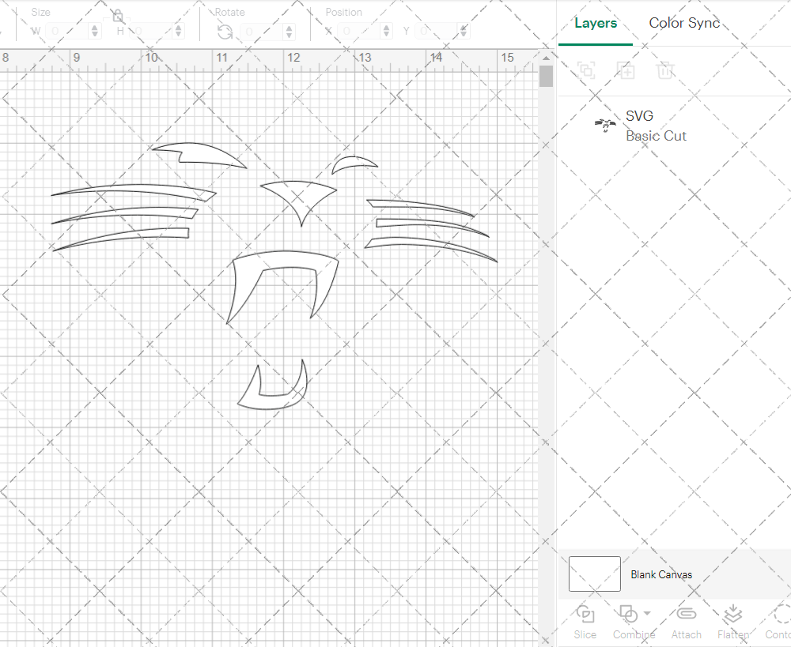Click the Position X input field
791x647 pixels.
pos(358,32)
